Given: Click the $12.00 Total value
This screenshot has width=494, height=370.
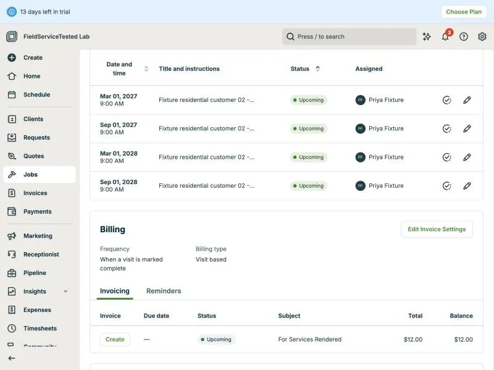Looking at the screenshot, I should 413,340.
